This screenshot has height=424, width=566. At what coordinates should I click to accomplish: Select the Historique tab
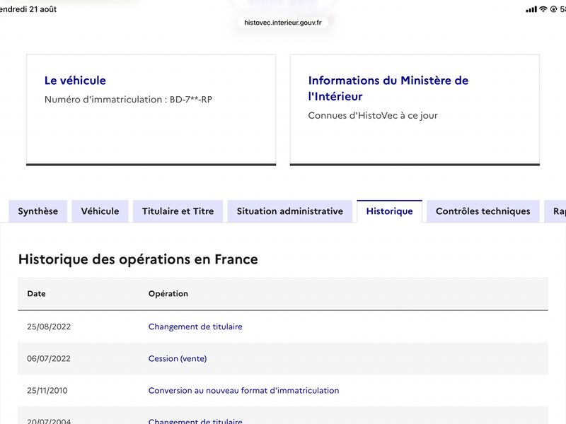pos(390,211)
